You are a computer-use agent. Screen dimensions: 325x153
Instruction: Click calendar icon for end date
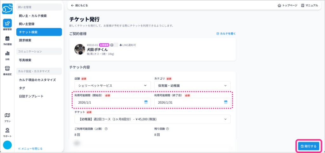pos(226,102)
